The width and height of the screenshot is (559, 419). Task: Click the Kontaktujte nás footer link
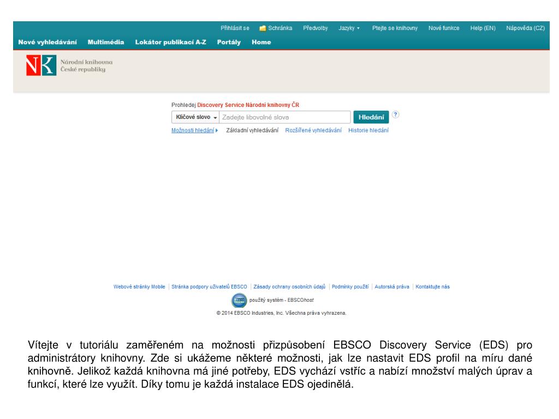click(x=432, y=287)
